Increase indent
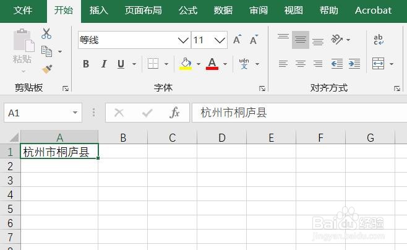The width and height of the screenshot is (407, 250). [x=354, y=64]
